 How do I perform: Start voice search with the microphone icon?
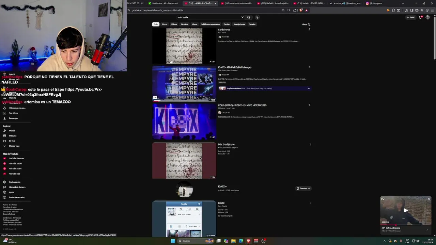(257, 17)
